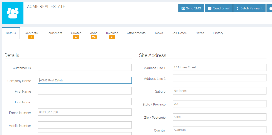This screenshot has height=135, width=272.
Task: Switch to the Quotes tab
Action: click(76, 34)
